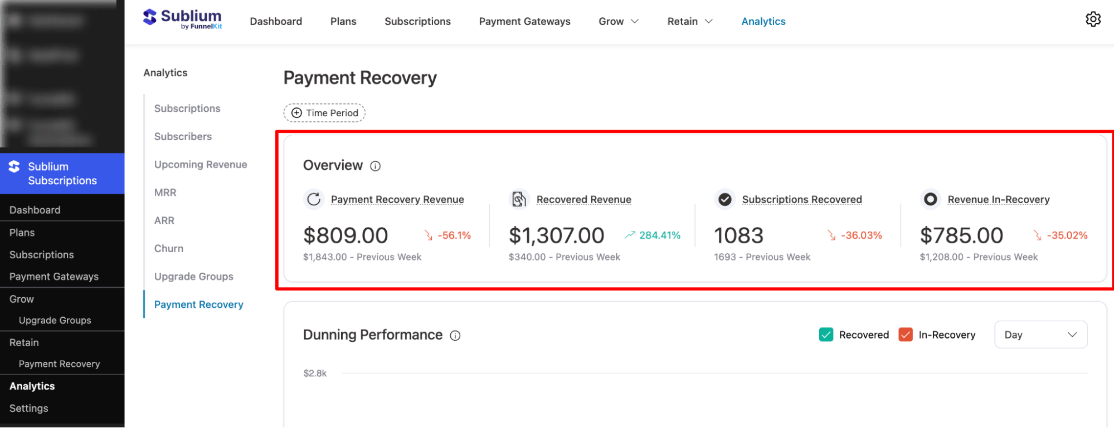Screen dimensions: 1114x428
Task: Click the $2.8k chart axis label
Action: [315, 373]
